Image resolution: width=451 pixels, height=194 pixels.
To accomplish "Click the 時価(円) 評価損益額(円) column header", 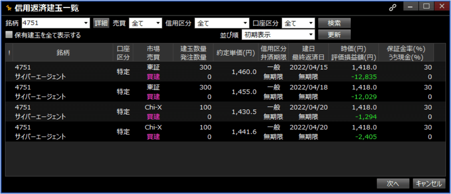I will [354, 53].
